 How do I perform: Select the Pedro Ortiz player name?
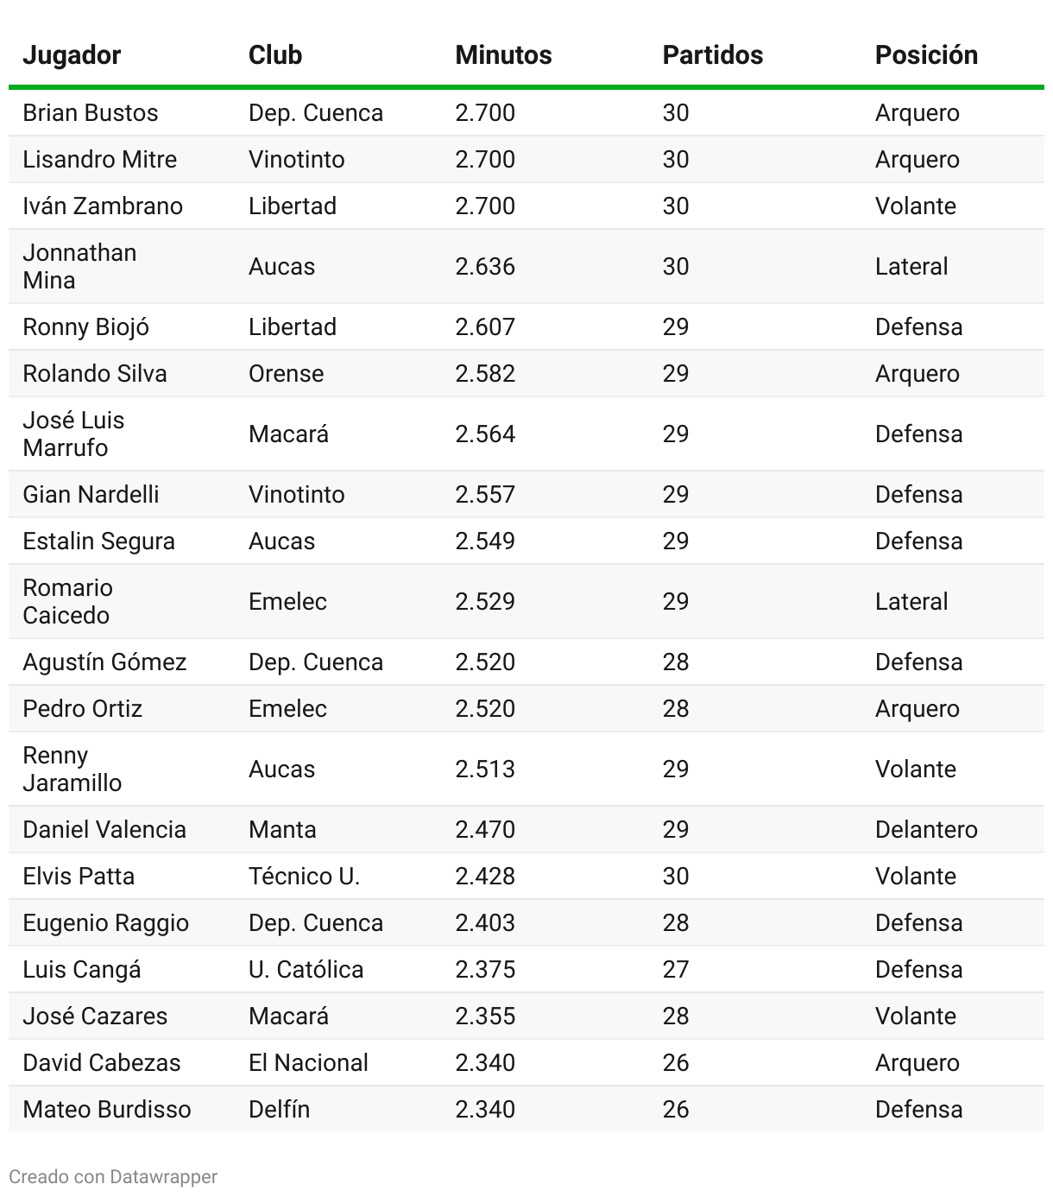point(82,709)
